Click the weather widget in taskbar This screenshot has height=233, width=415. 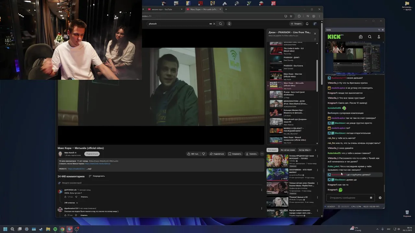(356, 229)
